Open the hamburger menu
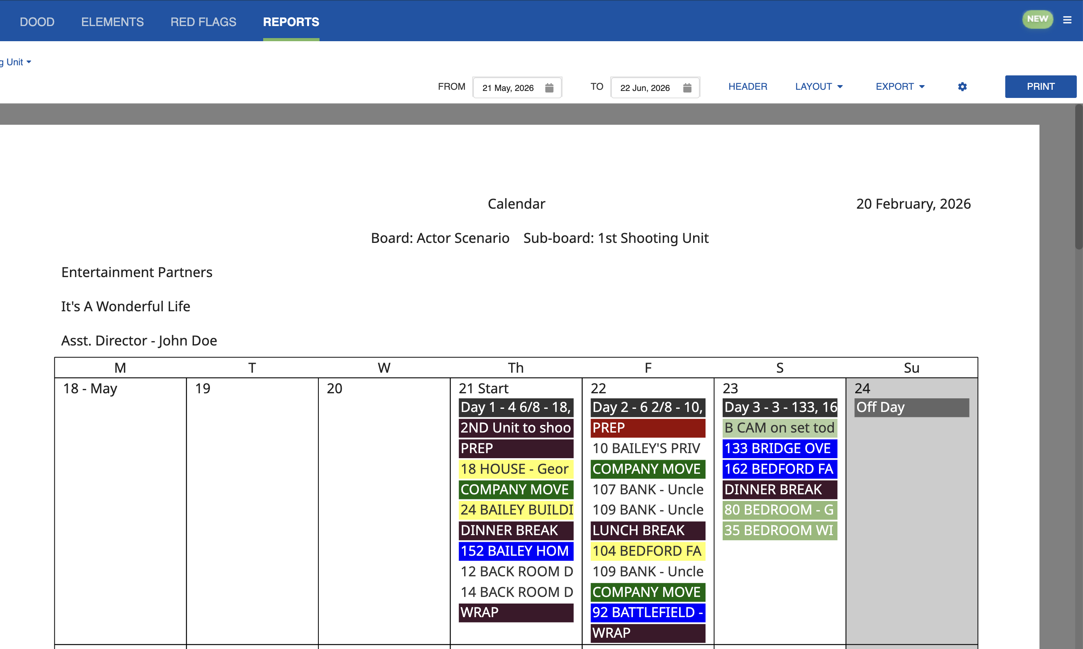Screen dimensions: 1083x649 (1068, 20)
